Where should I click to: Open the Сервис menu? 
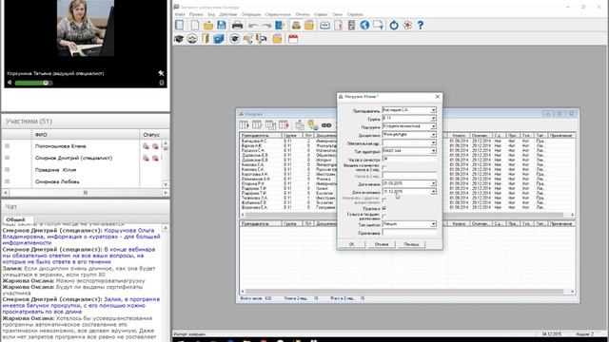pos(321,14)
